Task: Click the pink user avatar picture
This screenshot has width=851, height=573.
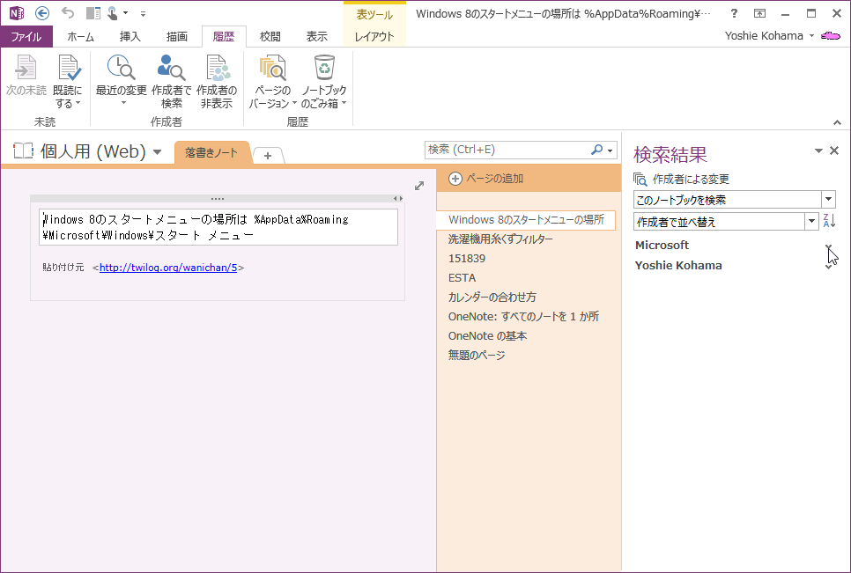Action: pos(831,36)
